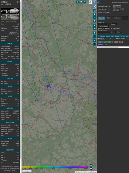Screen dimensions: 129x173
Task: Click the Type value C17 in table row
Action: coord(112,39)
